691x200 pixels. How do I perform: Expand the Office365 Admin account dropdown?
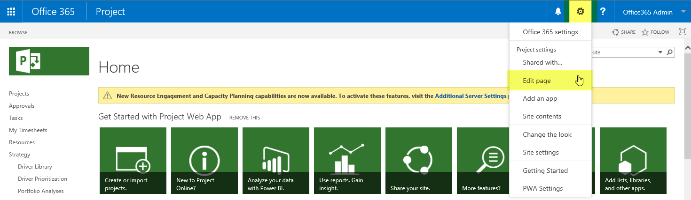pyautogui.click(x=683, y=12)
